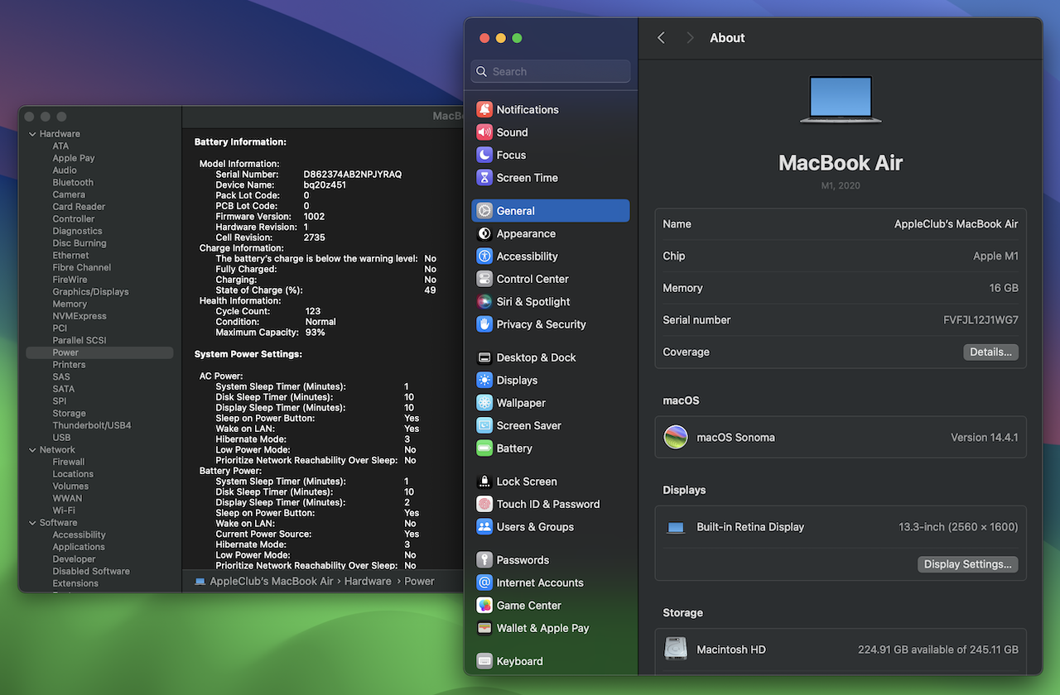Click the Version 14.4.1 text
The height and width of the screenshot is (695, 1060).
984,437
